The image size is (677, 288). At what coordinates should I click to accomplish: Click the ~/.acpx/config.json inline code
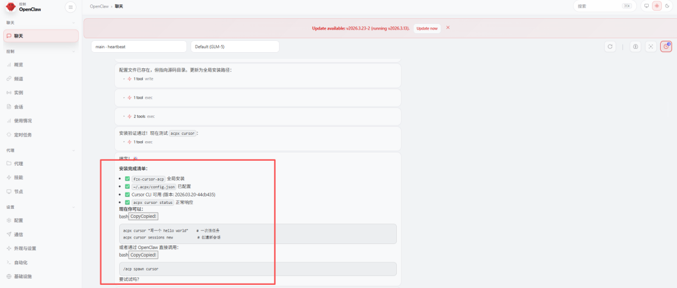(x=154, y=187)
